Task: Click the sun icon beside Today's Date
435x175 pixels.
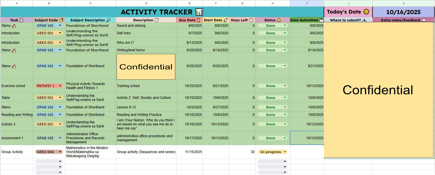Action: click(366, 12)
